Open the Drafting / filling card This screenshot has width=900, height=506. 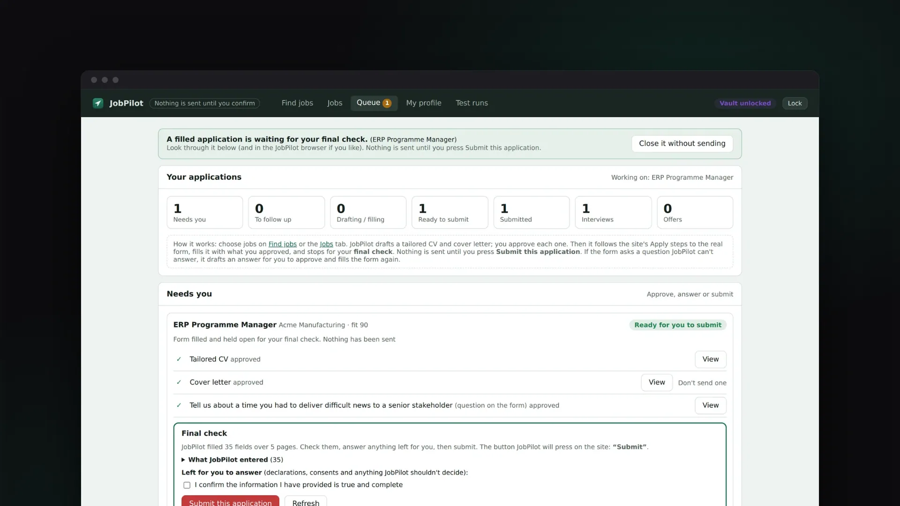coord(368,212)
